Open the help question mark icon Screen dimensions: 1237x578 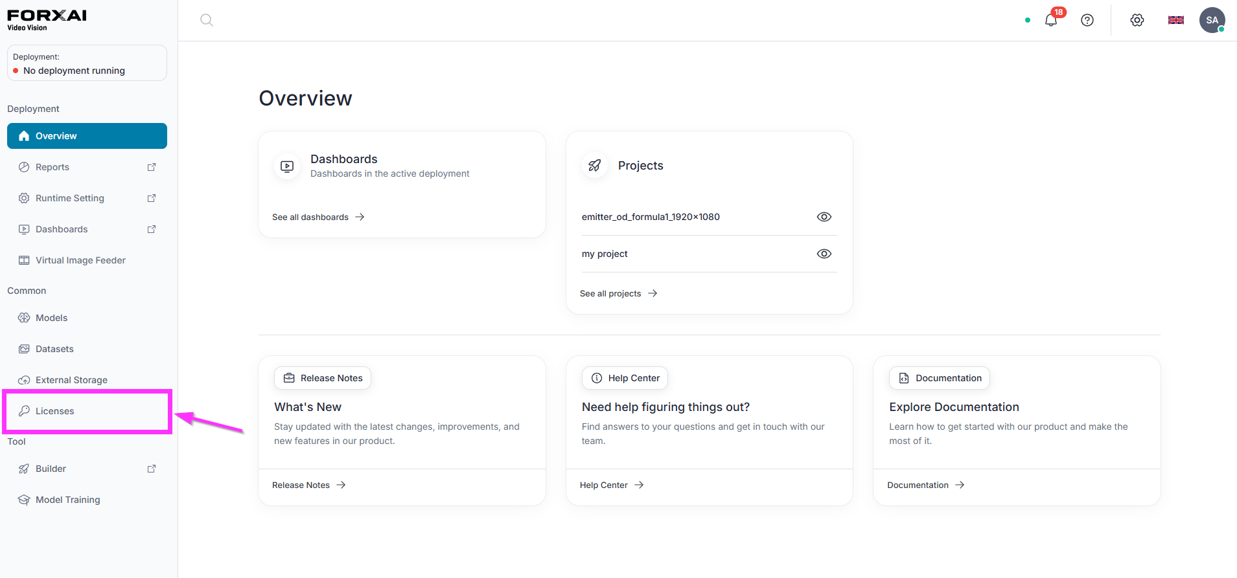pos(1087,20)
